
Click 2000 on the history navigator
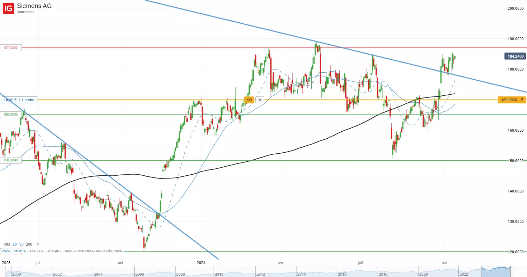pos(16,274)
